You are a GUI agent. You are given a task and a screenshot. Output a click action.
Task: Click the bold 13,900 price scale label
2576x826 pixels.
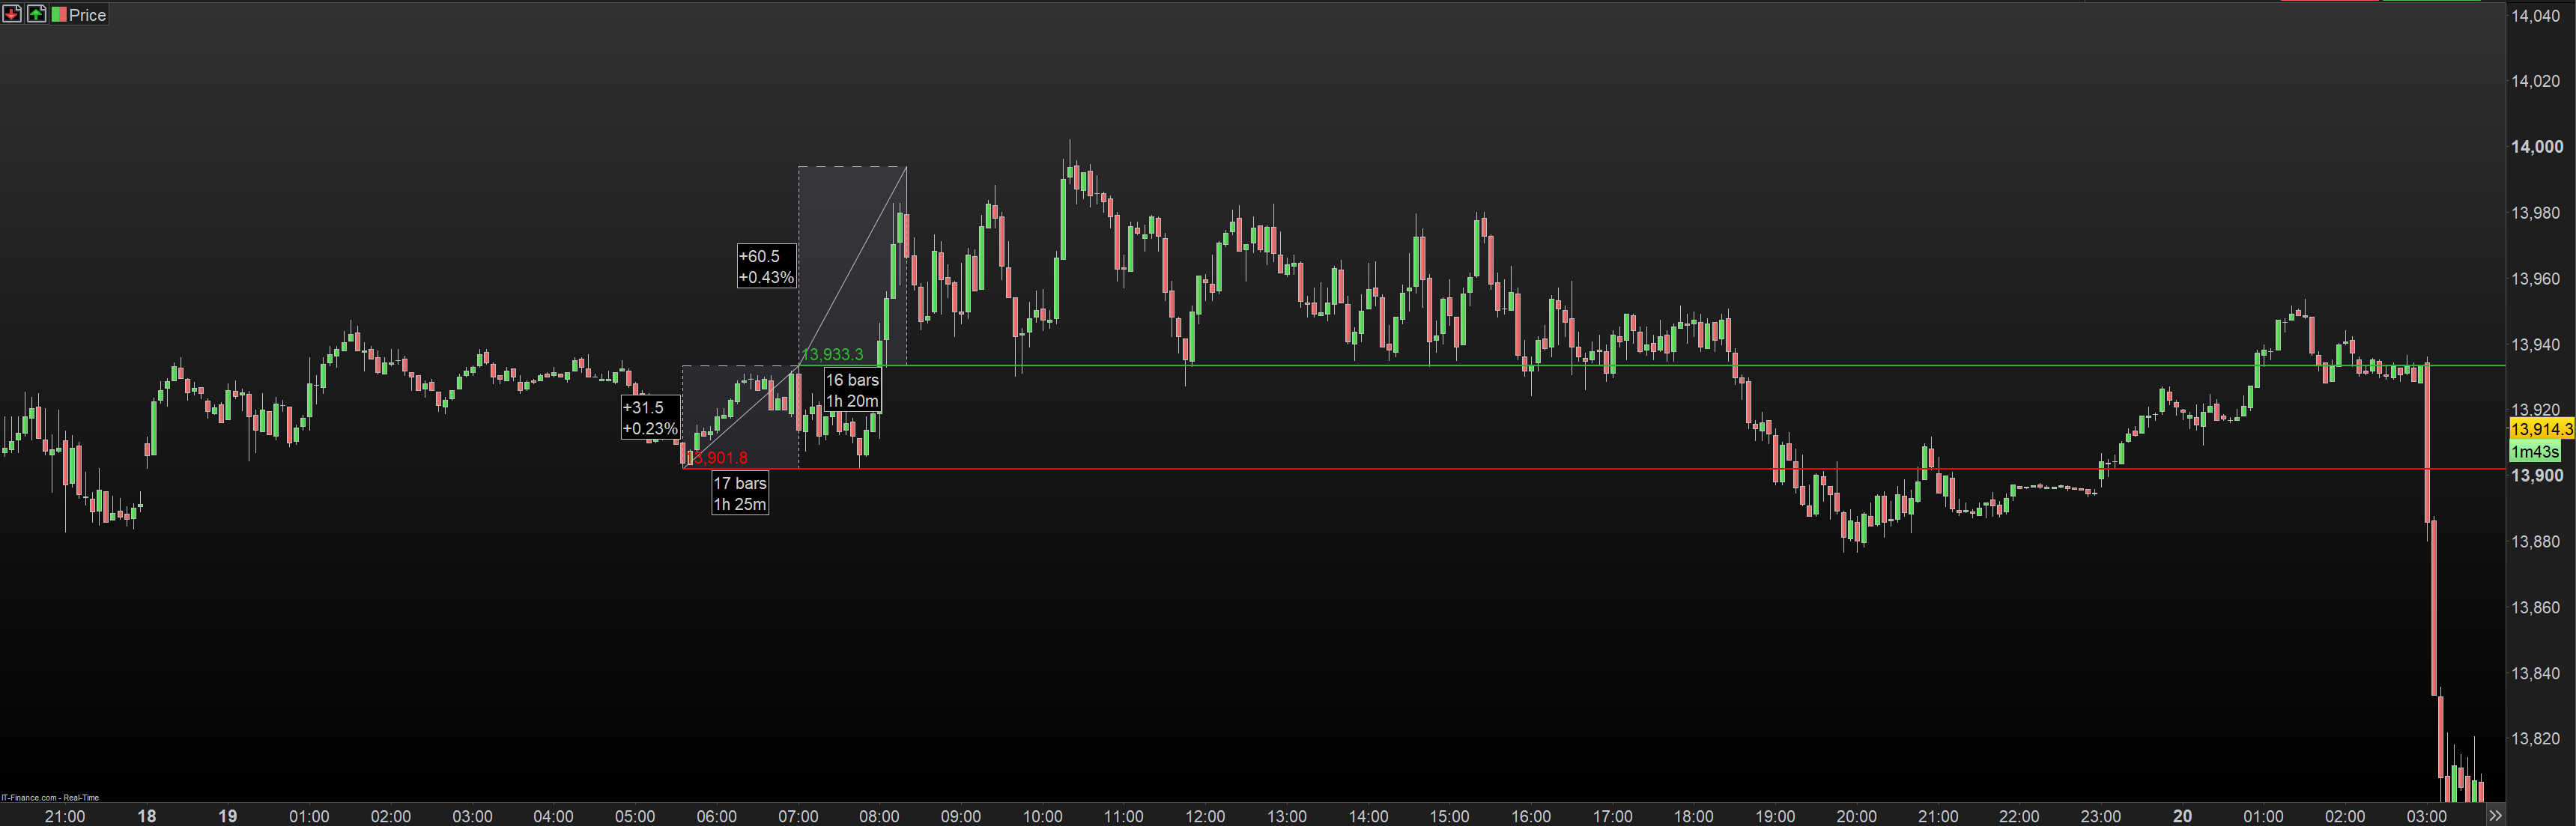(2537, 475)
